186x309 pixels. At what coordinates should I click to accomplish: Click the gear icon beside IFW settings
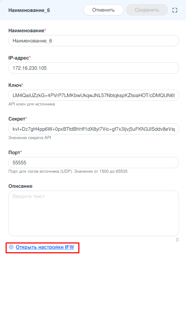(11, 247)
